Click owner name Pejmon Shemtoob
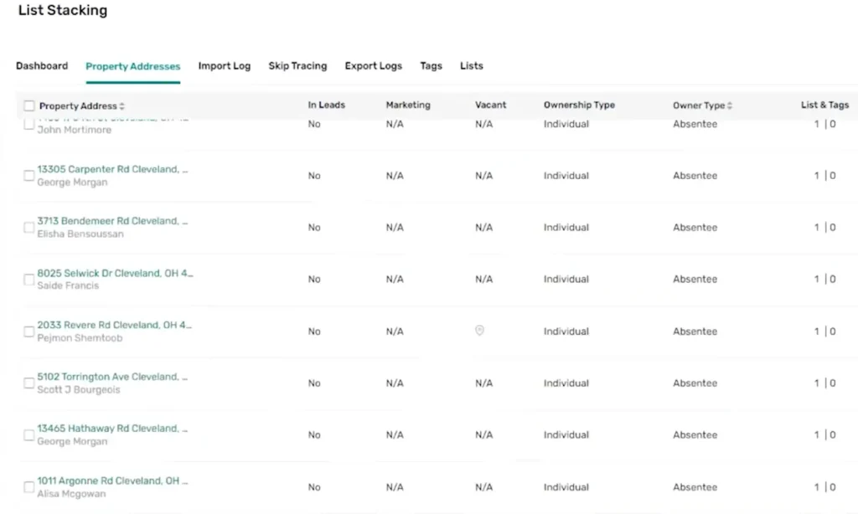This screenshot has height=514, width=858. click(80, 338)
